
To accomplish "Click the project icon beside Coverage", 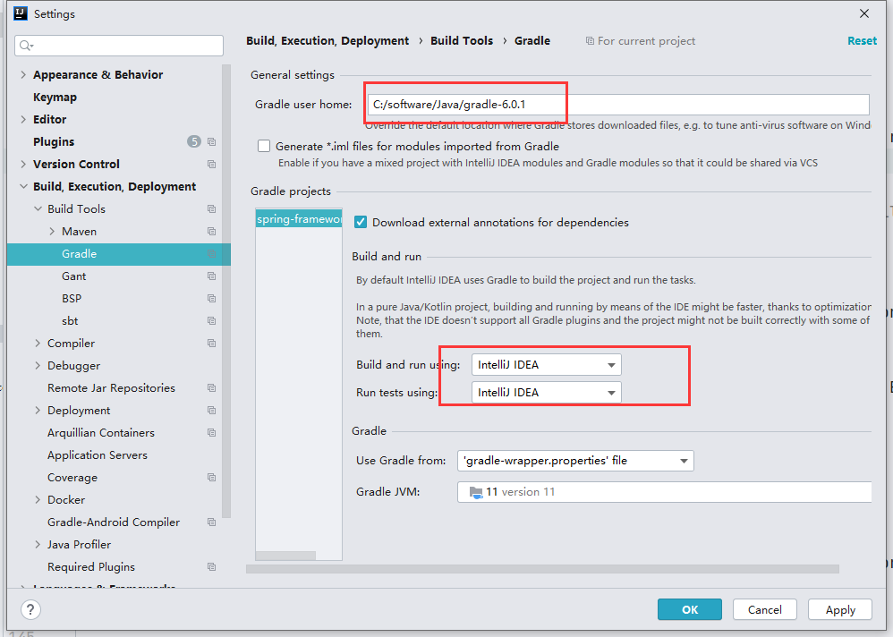I will click(x=212, y=478).
